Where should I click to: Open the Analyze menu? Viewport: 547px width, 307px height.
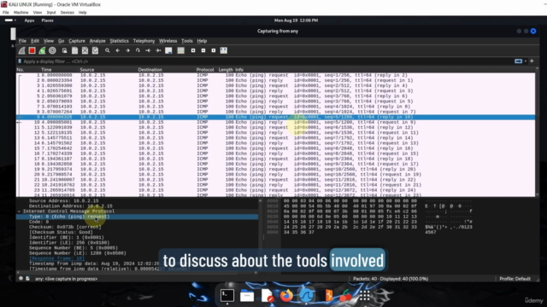coord(97,41)
